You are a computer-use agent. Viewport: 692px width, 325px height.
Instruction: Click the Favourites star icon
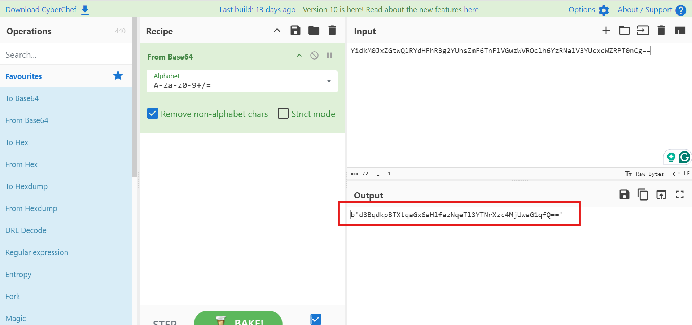[118, 76]
